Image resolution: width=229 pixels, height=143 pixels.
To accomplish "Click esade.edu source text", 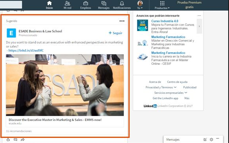I will pyautogui.click(x=15, y=124).
